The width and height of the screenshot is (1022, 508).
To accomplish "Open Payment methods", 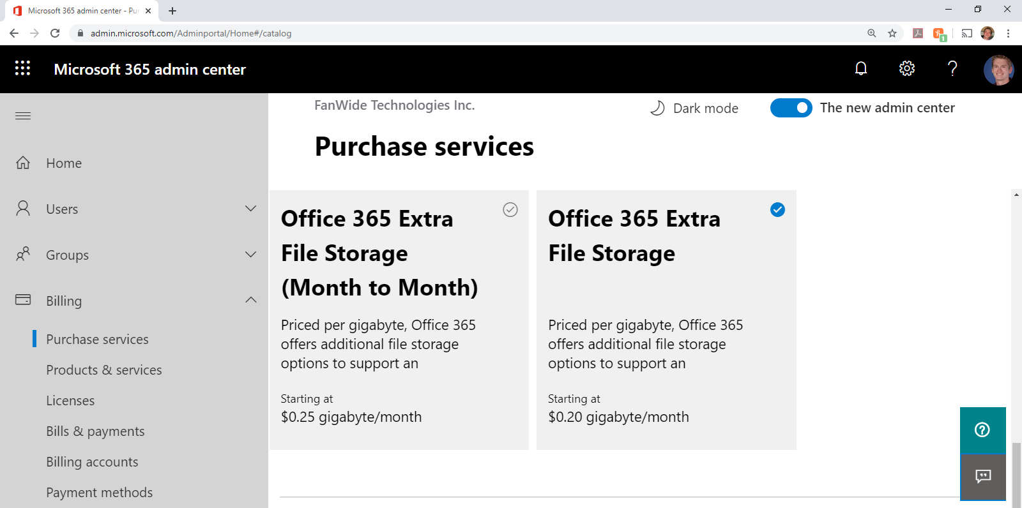I will point(99,492).
